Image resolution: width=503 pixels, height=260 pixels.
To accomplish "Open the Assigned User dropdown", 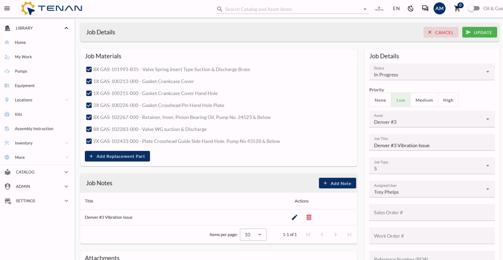I will coord(431,189).
